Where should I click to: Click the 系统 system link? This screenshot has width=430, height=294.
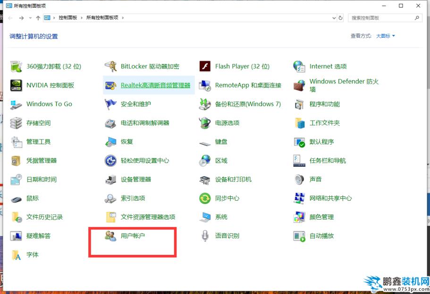pyautogui.click(x=221, y=217)
